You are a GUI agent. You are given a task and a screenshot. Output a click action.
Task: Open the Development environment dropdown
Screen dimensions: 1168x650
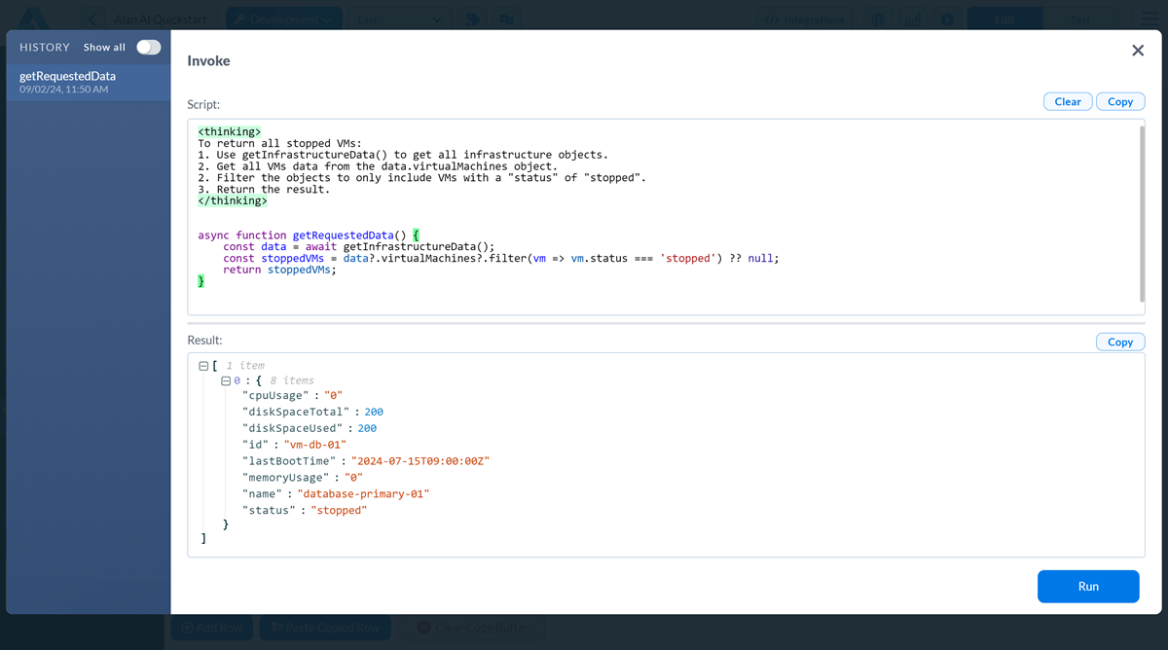tap(283, 18)
